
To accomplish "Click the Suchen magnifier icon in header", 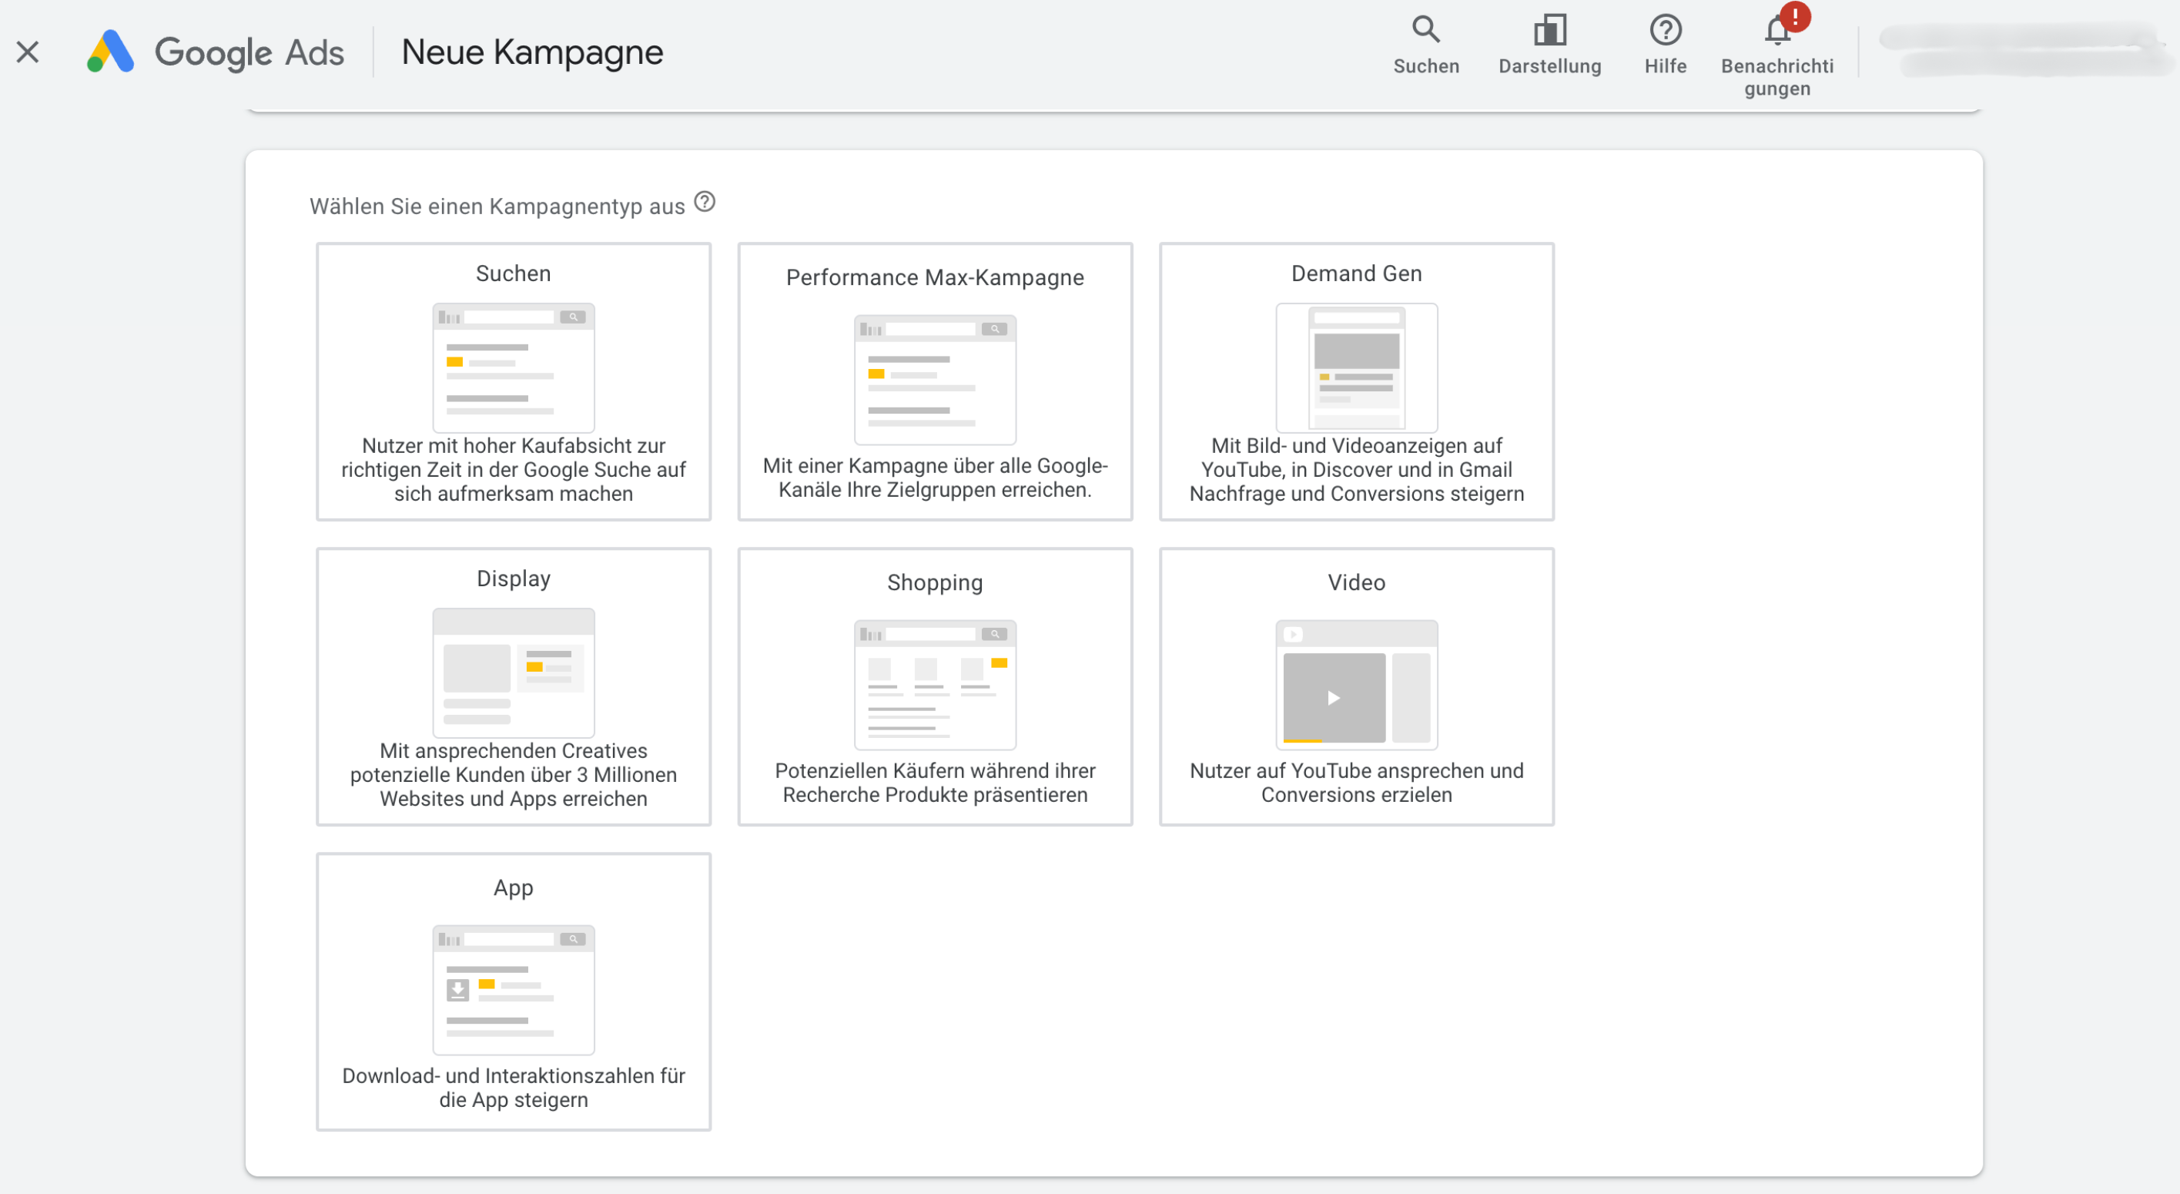I will [x=1426, y=31].
